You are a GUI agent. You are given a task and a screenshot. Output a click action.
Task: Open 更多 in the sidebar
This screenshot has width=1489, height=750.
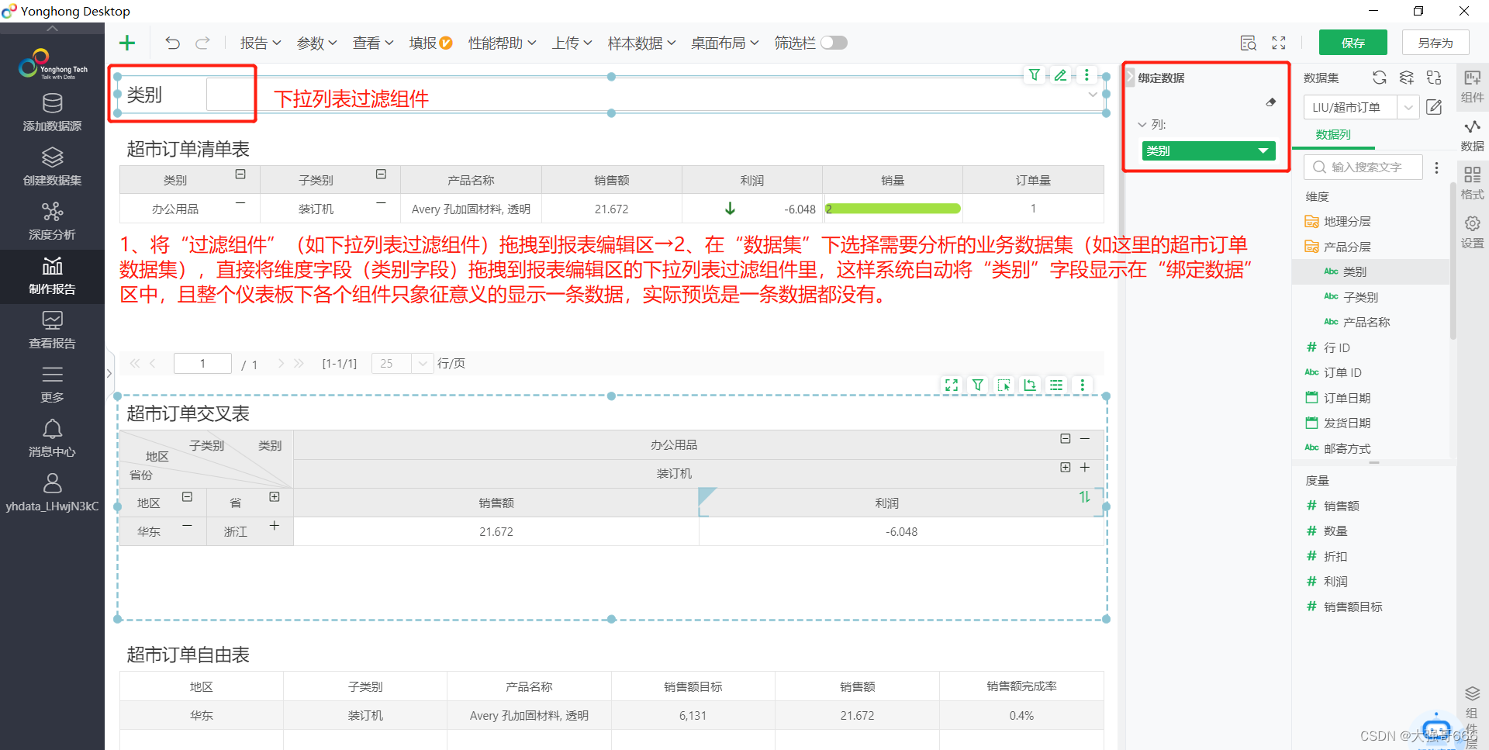coord(52,385)
